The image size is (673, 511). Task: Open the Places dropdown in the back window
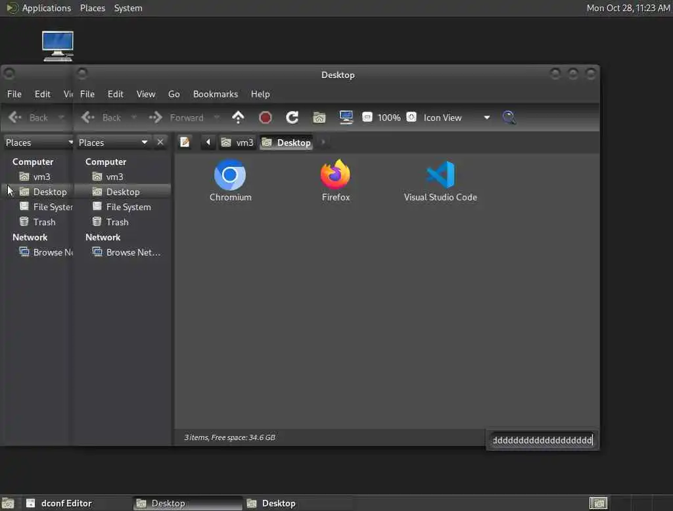38,143
